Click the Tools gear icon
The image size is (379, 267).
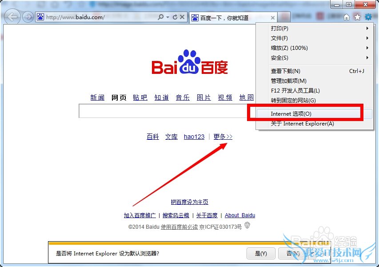[368, 17]
